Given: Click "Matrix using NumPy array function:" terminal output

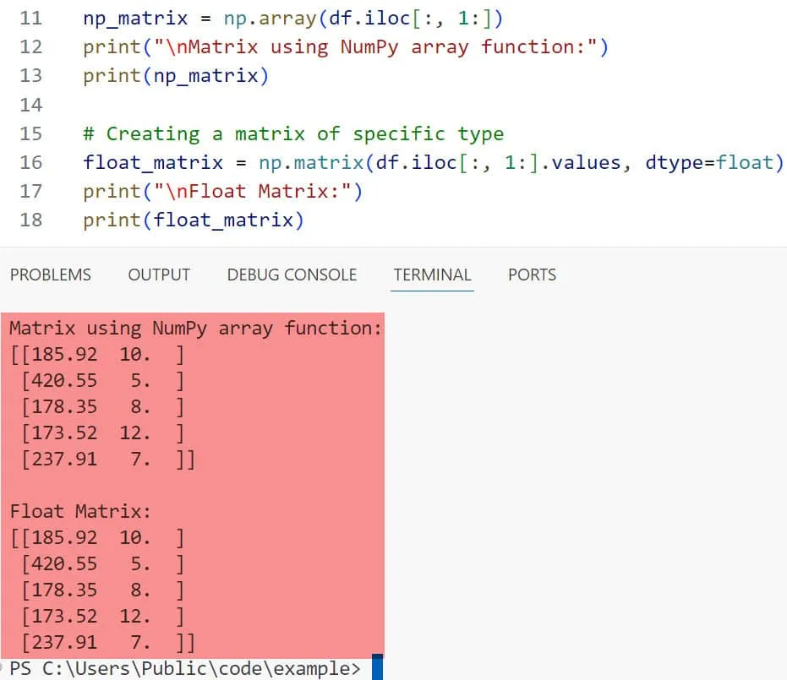Looking at the screenshot, I should tap(195, 328).
